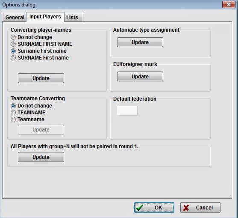Click the 'Default federation' label
Screen dimensions: 238x218
(x=135, y=99)
